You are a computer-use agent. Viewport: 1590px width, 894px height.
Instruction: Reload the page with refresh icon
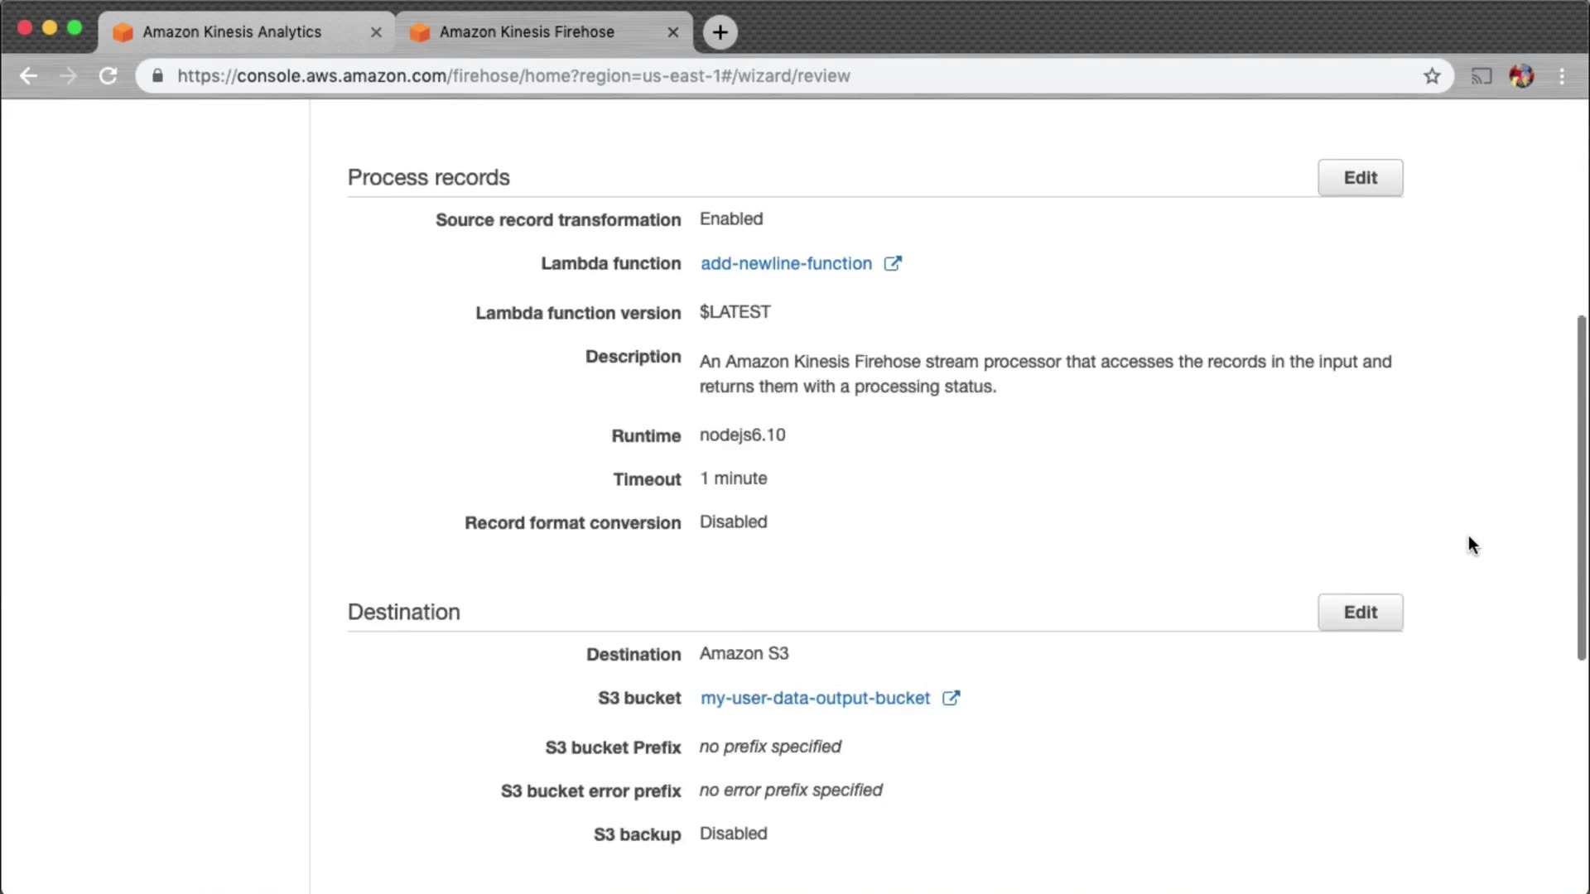click(x=108, y=76)
